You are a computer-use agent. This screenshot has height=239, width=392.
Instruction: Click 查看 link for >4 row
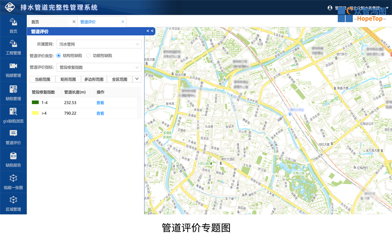100,113
